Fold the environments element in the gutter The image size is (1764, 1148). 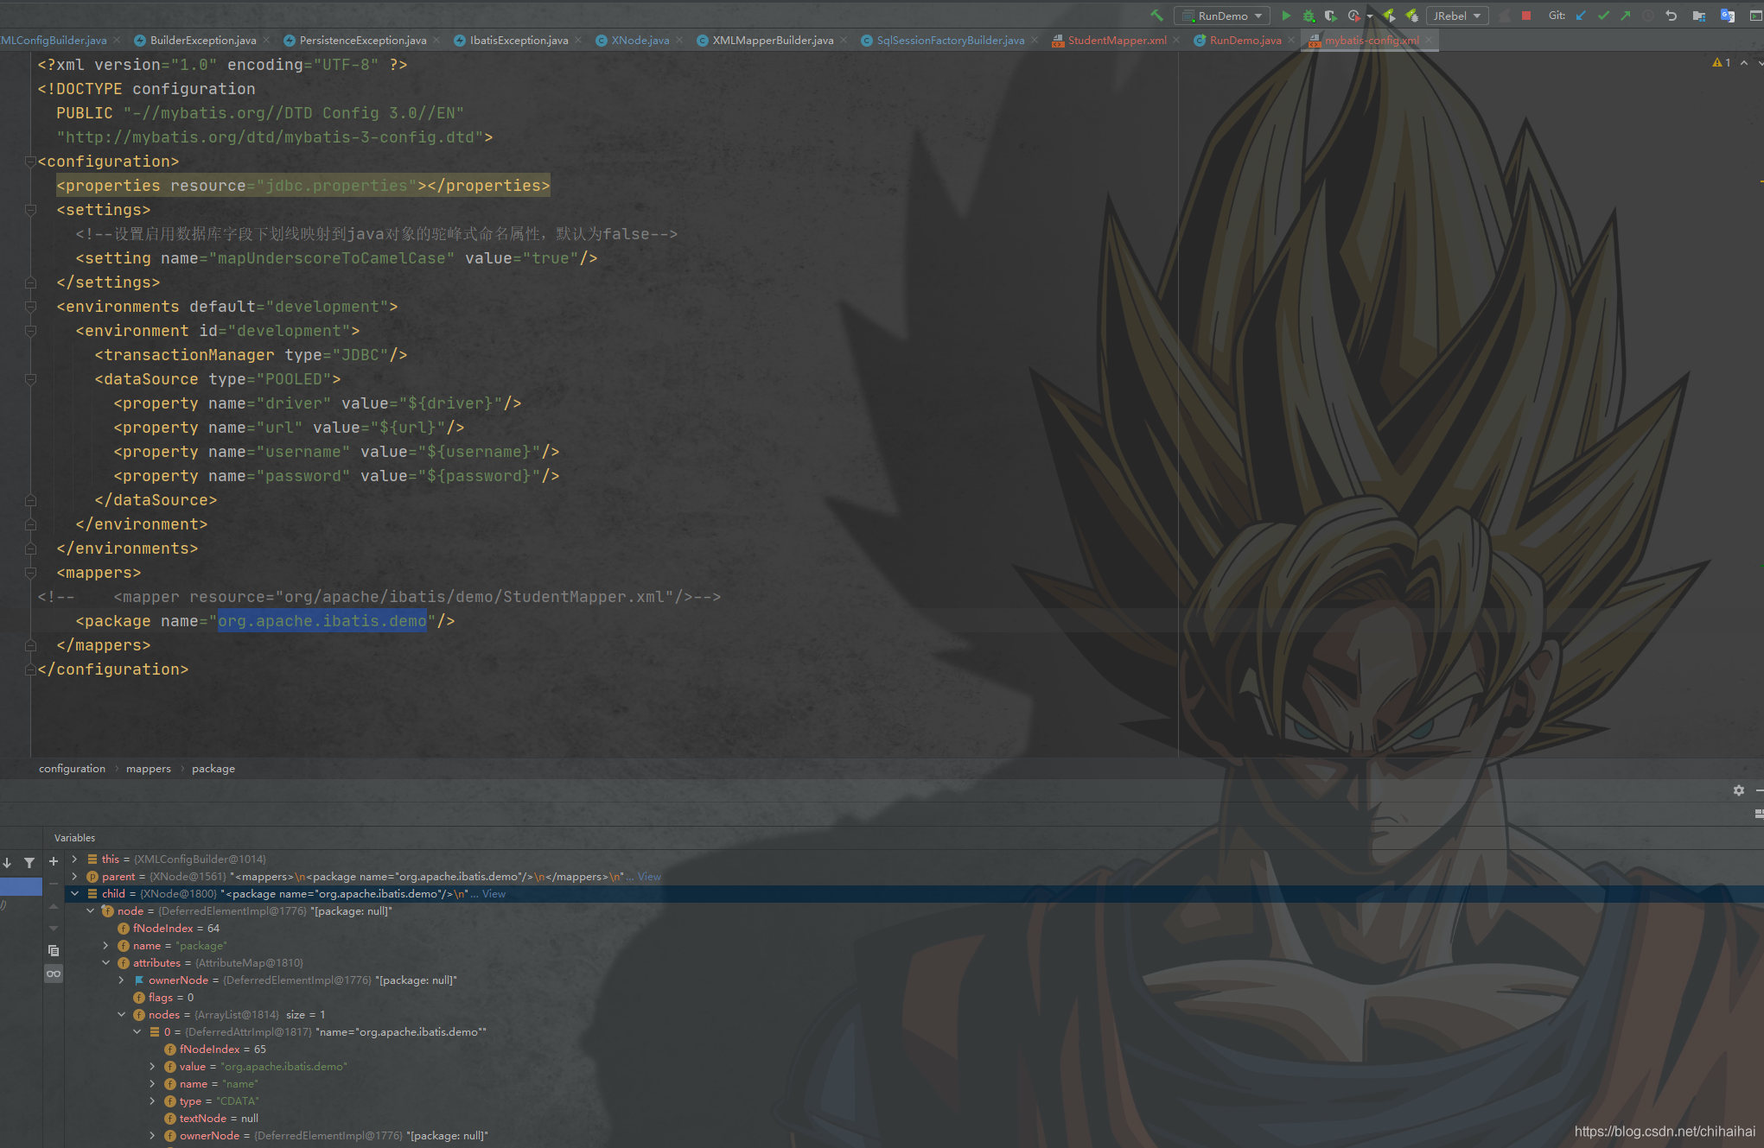[x=30, y=307]
